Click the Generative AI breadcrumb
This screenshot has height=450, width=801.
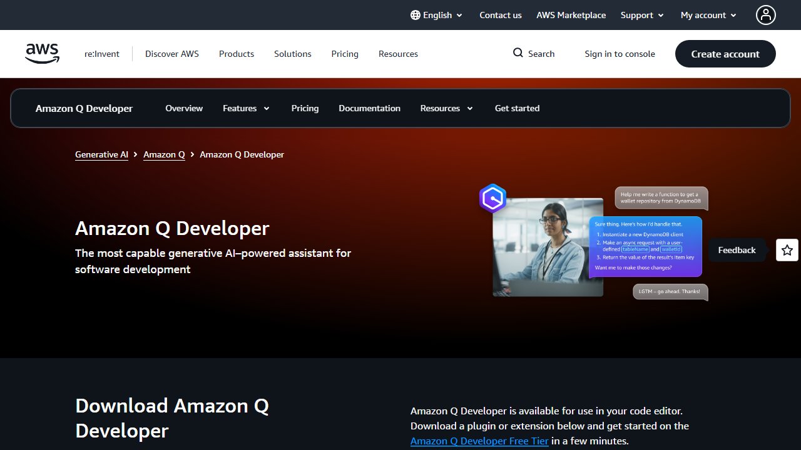tap(101, 154)
